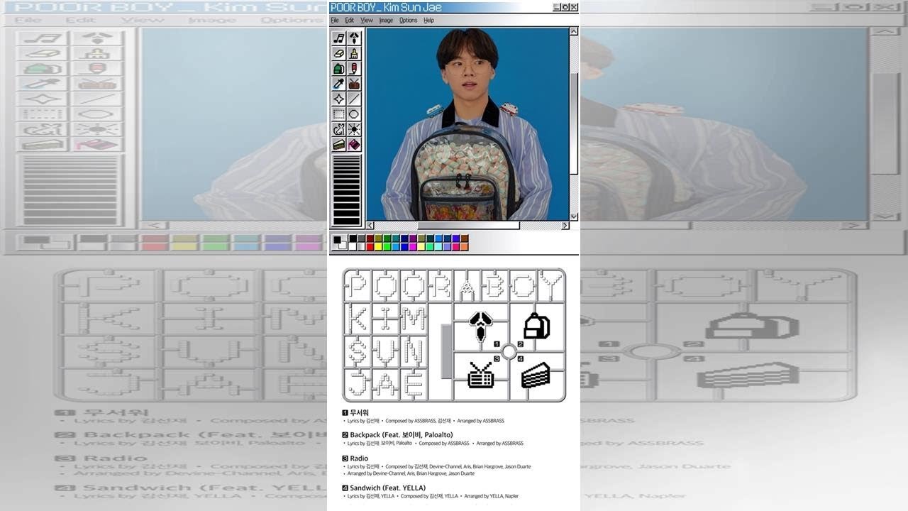The height and width of the screenshot is (511, 908).
Task: Click the foreground/background color indicator
Action: click(340, 243)
